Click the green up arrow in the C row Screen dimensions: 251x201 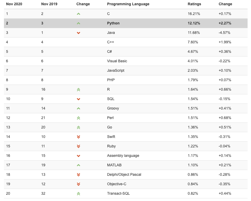[78, 14]
